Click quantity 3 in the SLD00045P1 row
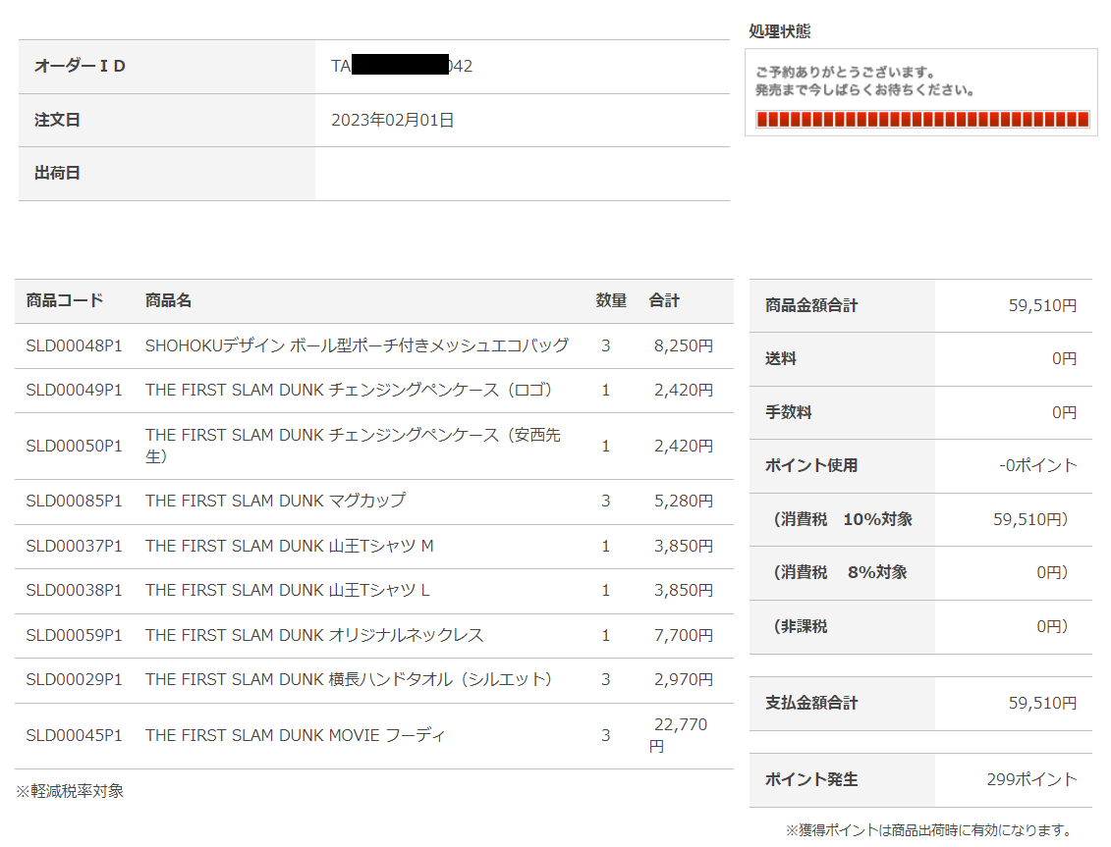 pyautogui.click(x=606, y=736)
